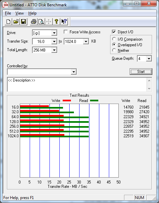
Task: Click the 1024.0 read value 34907
Action: point(144,136)
